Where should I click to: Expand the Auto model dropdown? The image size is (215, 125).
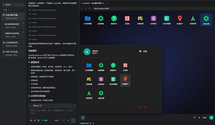click(x=58, y=120)
